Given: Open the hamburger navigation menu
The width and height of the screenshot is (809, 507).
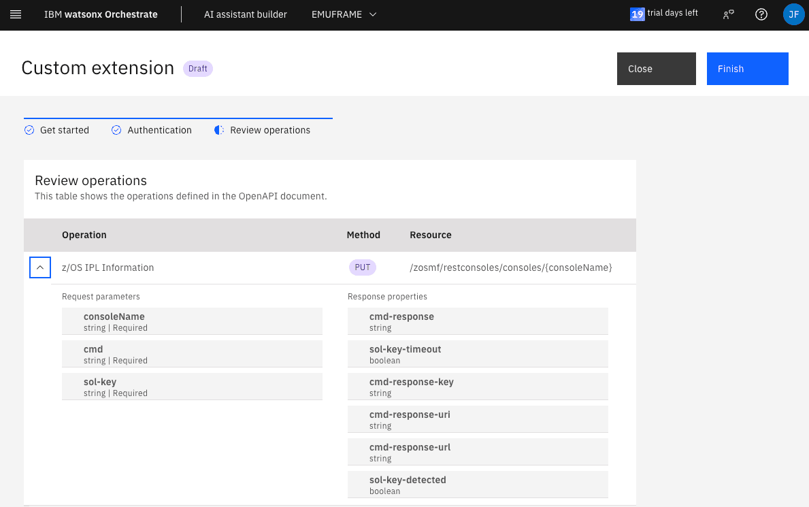Looking at the screenshot, I should click(x=16, y=14).
